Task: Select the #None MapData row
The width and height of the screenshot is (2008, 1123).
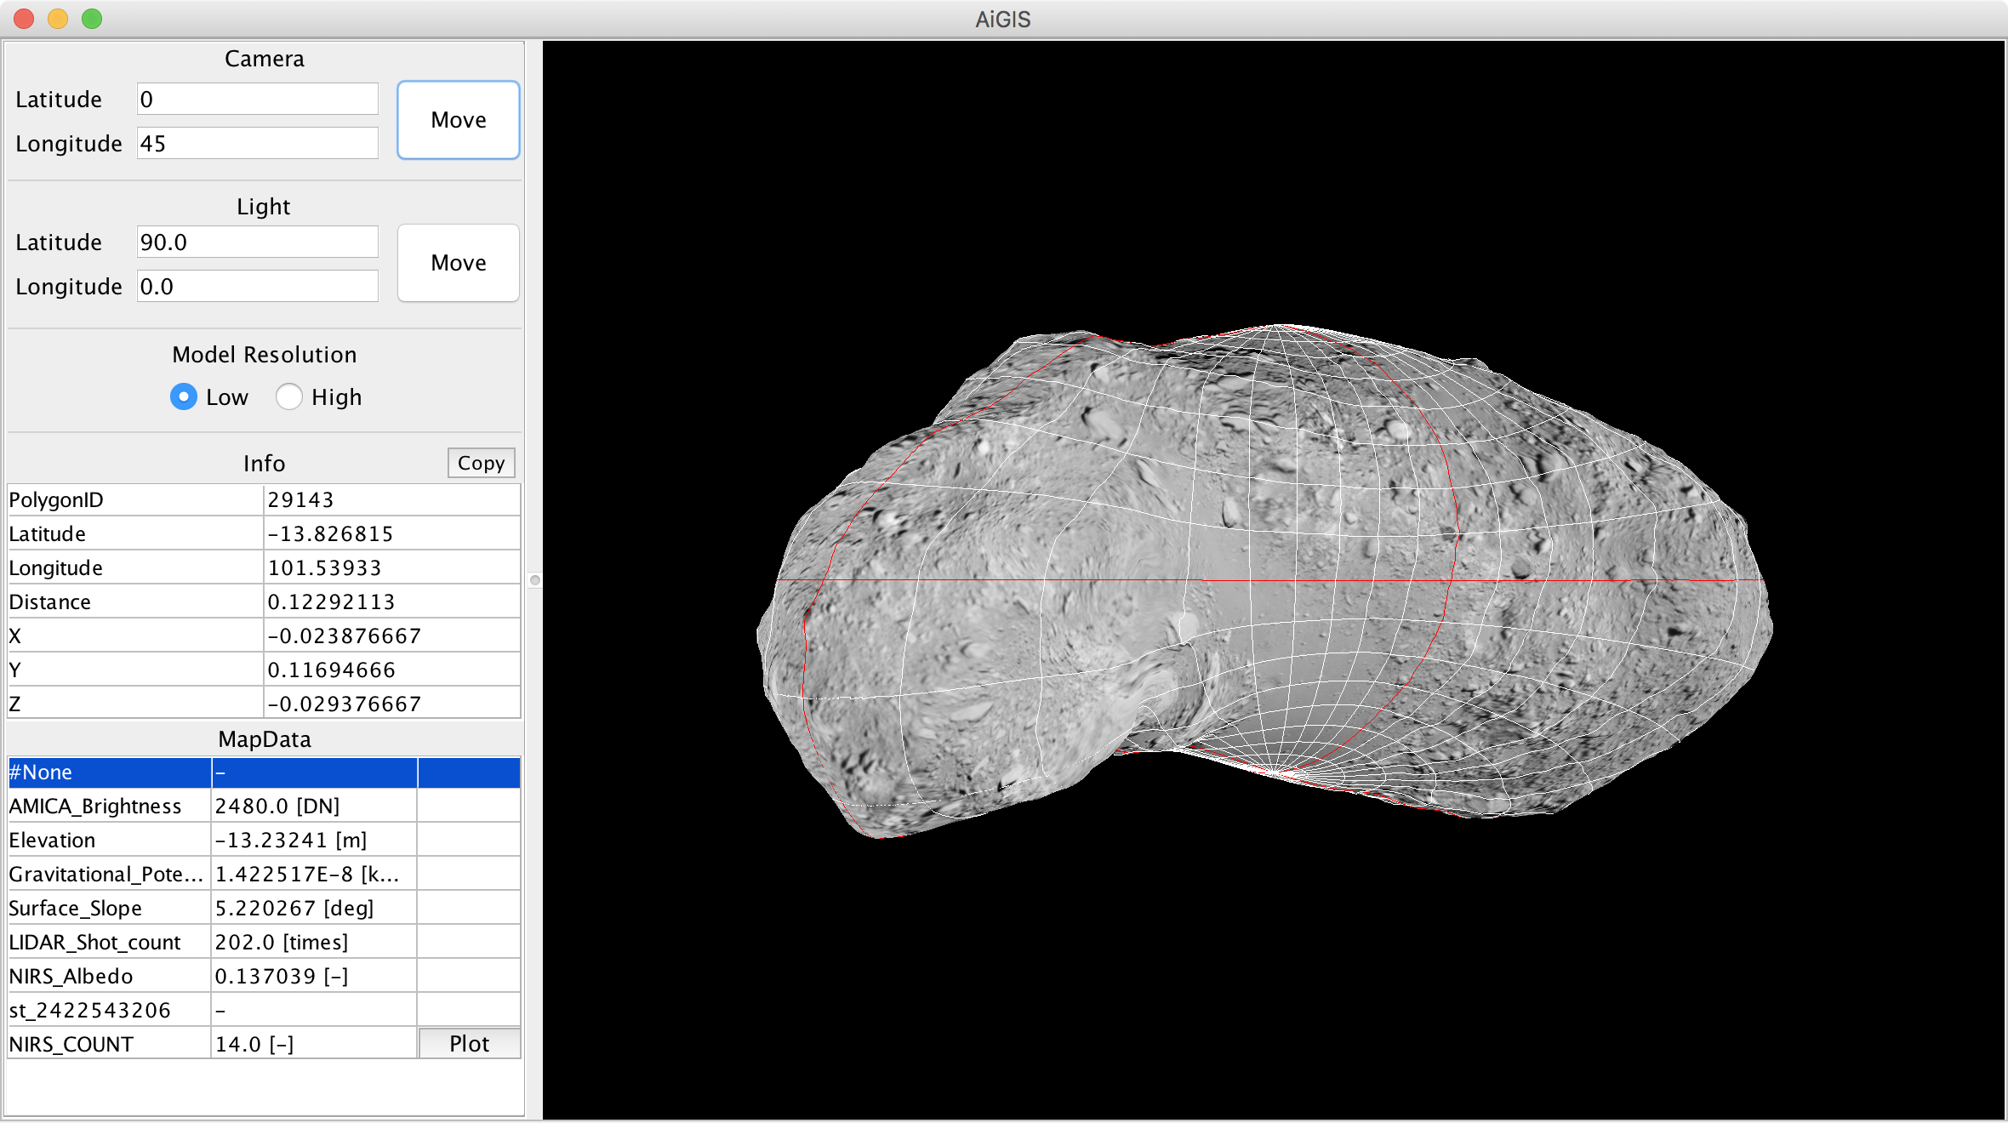Action: [109, 772]
